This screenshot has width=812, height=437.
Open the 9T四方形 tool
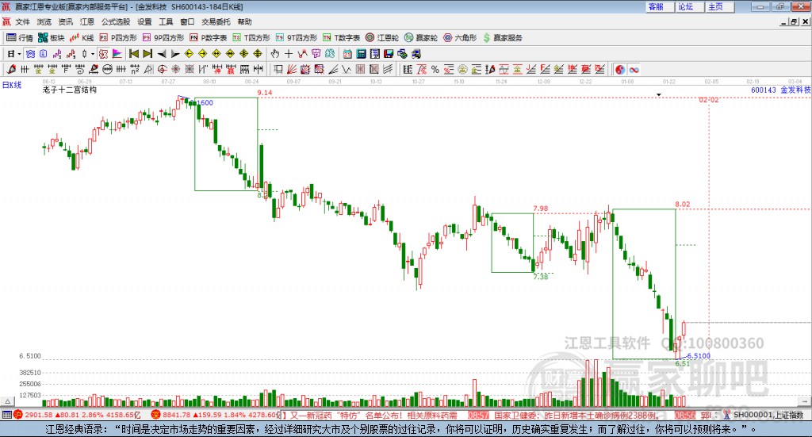click(296, 38)
